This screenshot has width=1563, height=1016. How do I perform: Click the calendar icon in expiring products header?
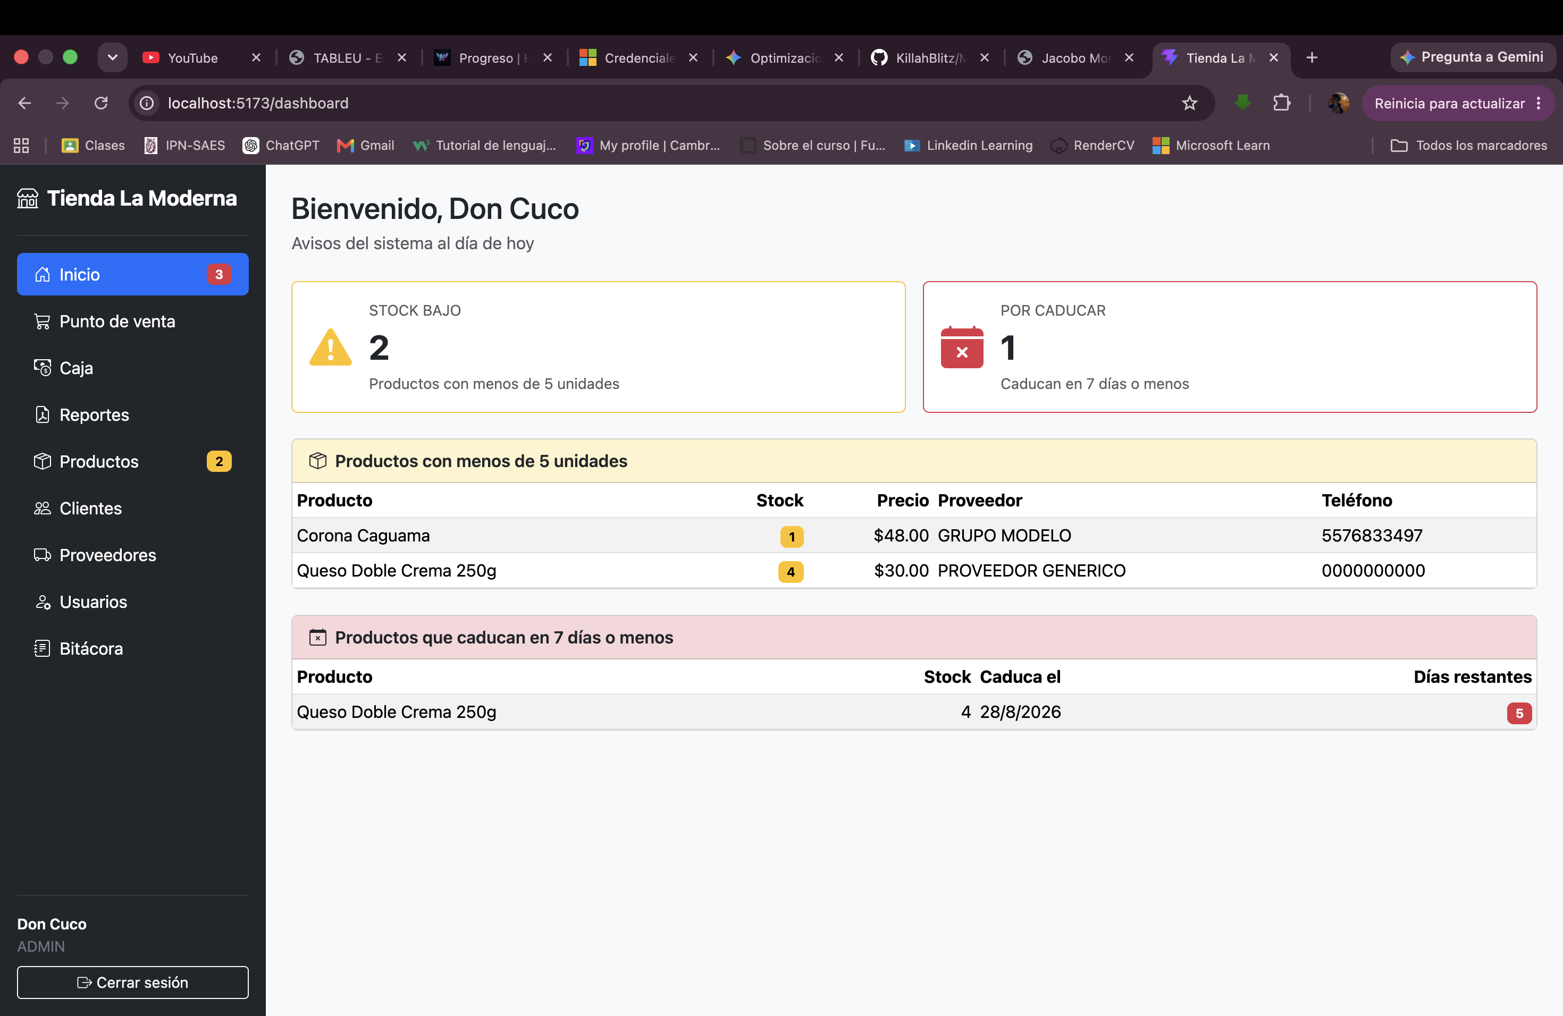click(x=318, y=637)
